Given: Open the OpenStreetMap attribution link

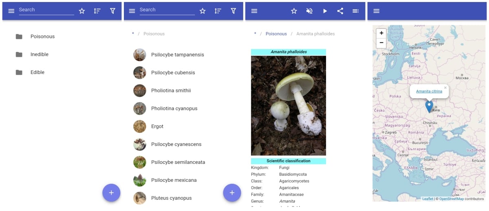Looking at the screenshot, I should click(452, 199).
